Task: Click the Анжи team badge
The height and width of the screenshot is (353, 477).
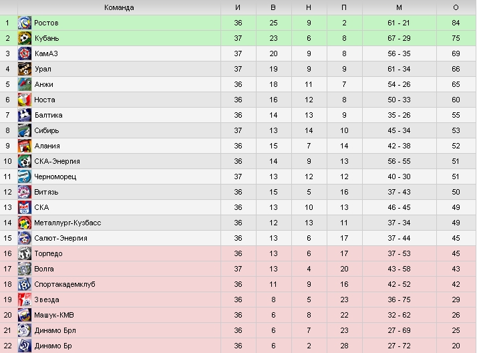Action: point(24,84)
